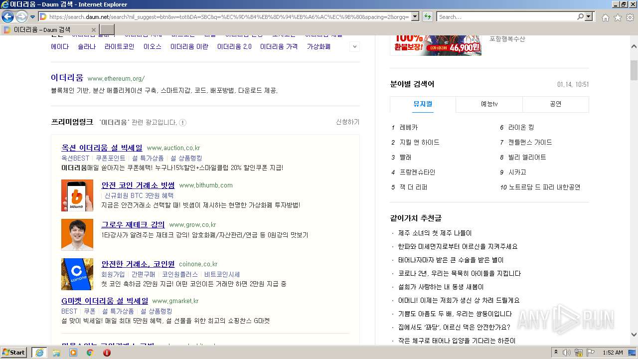Image resolution: width=638 pixels, height=359 pixels.
Task: Open ranked item 지킬 앤 하이드
Action: point(420,143)
